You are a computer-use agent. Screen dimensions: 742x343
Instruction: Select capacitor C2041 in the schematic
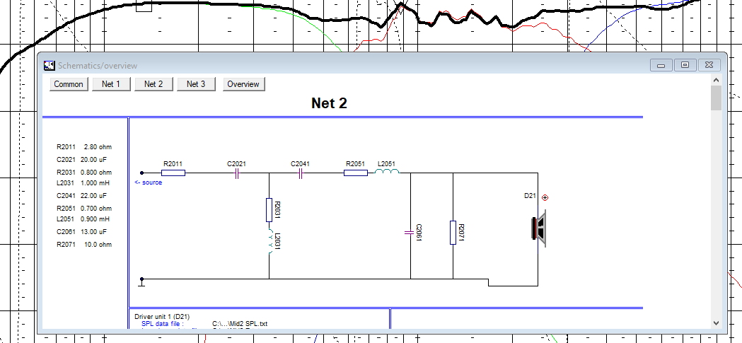point(300,174)
